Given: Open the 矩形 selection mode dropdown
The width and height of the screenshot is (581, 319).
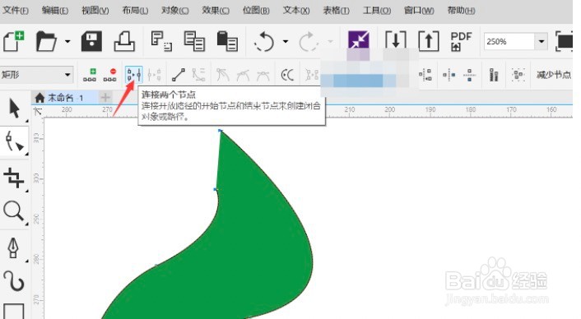Looking at the screenshot, I should (x=36, y=75).
